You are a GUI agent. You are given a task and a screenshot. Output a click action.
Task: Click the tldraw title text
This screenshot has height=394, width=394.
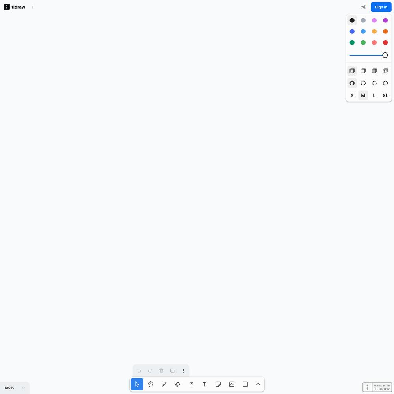tap(19, 7)
